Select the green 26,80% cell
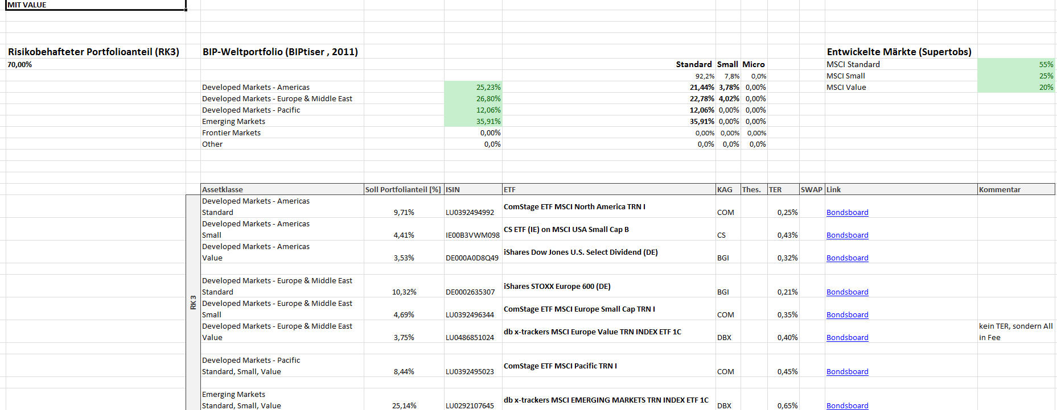 [473, 98]
